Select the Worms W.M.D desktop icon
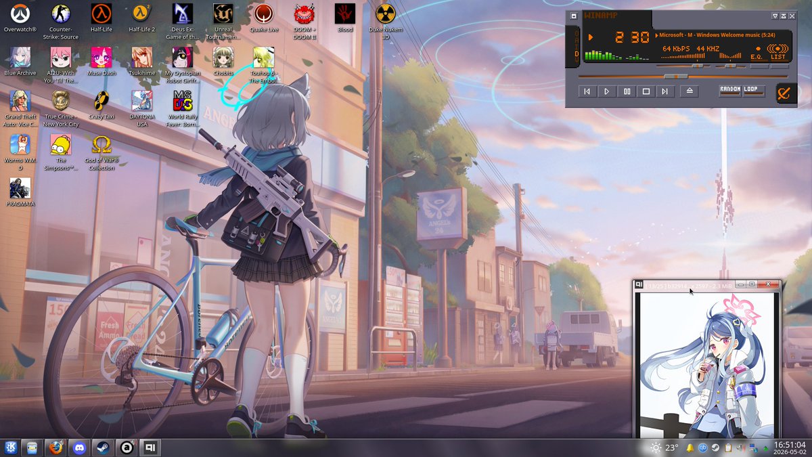This screenshot has height=457, width=812. [20, 152]
